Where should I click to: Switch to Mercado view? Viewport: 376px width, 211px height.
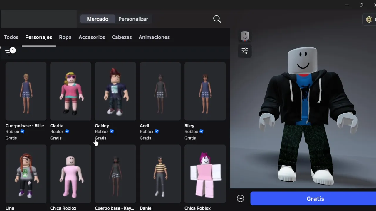tap(98, 19)
